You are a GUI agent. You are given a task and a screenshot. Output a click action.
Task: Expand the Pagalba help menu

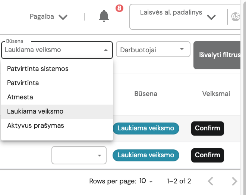(x=48, y=17)
